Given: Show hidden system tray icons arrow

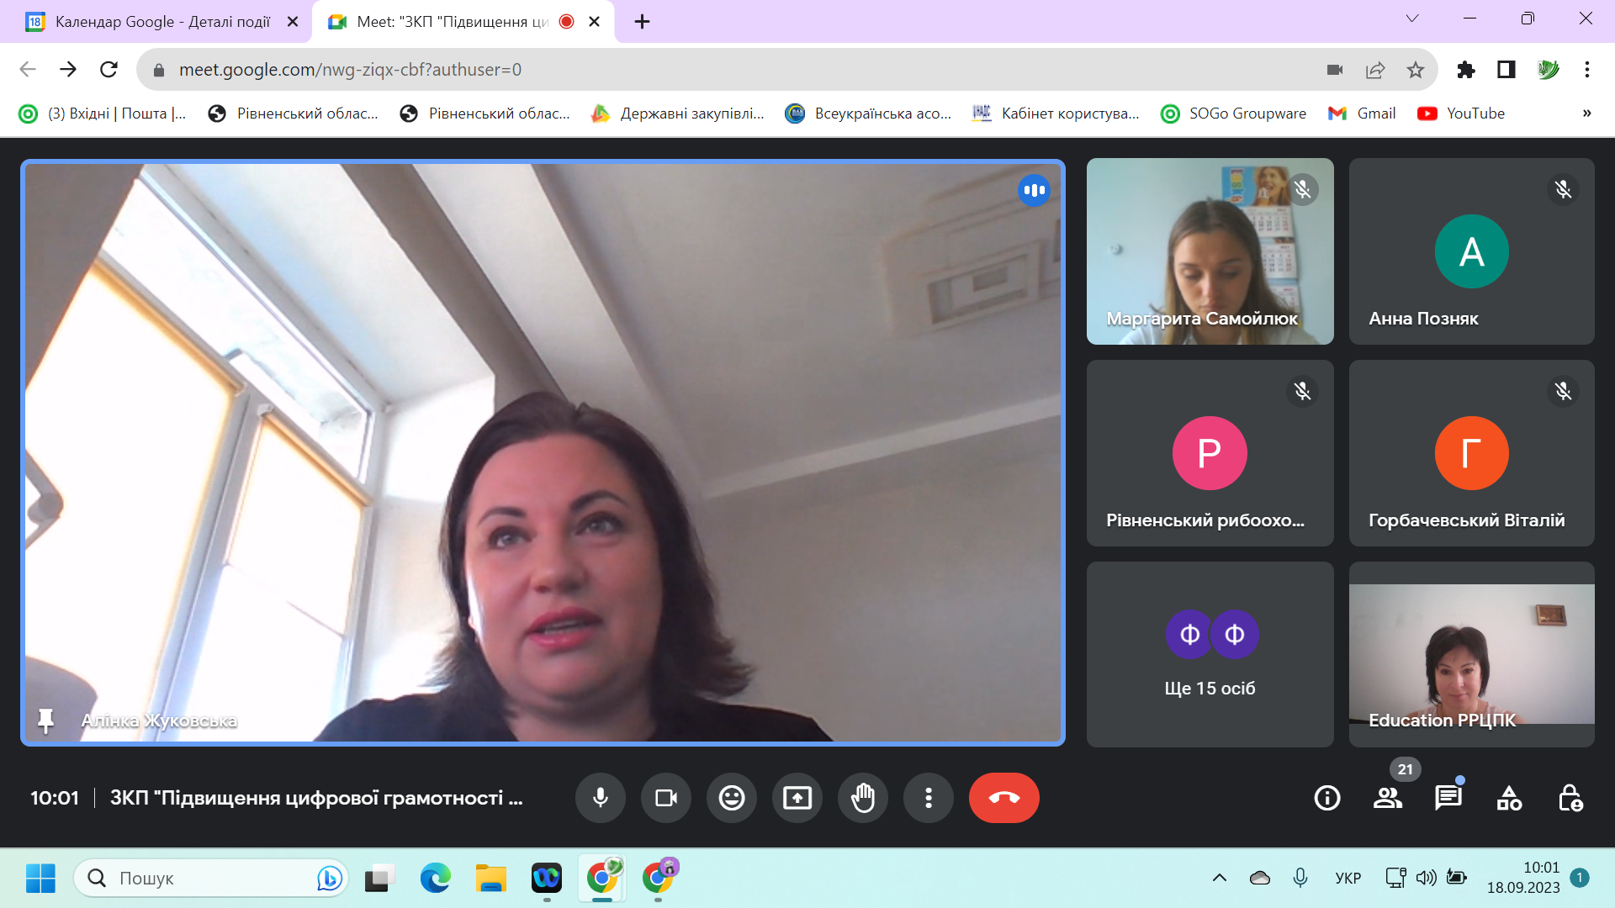Looking at the screenshot, I should coord(1219,879).
